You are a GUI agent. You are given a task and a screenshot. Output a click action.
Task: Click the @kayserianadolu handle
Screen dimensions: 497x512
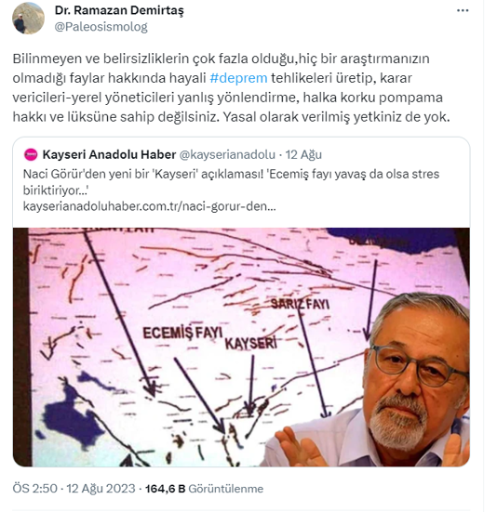pyautogui.click(x=227, y=154)
